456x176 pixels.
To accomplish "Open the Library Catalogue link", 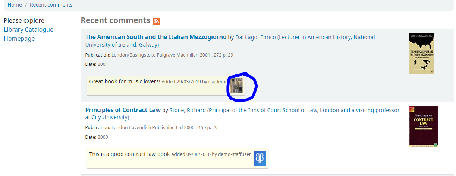I will [28, 29].
